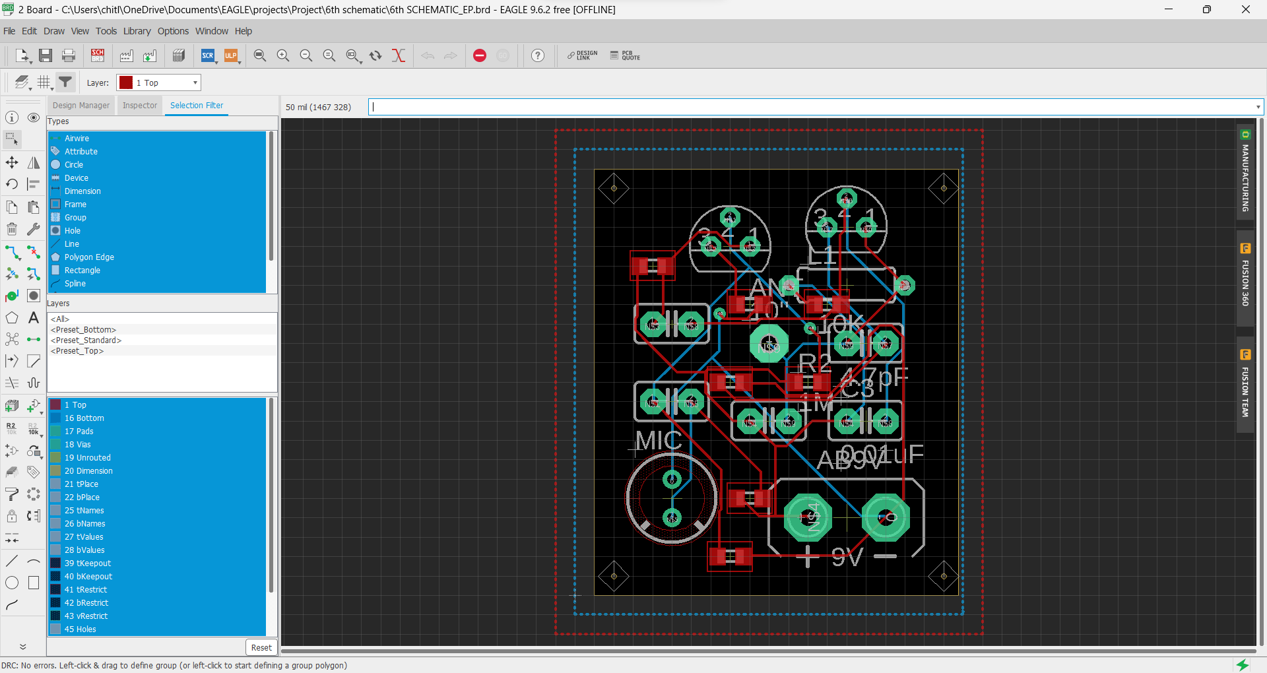The height and width of the screenshot is (673, 1267).
Task: Switch to the Design Manager tab
Action: click(81, 106)
